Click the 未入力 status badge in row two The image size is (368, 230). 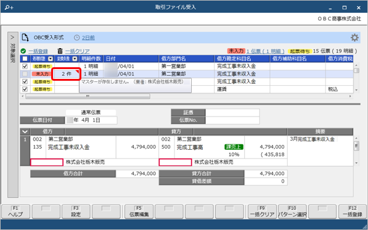(x=42, y=74)
